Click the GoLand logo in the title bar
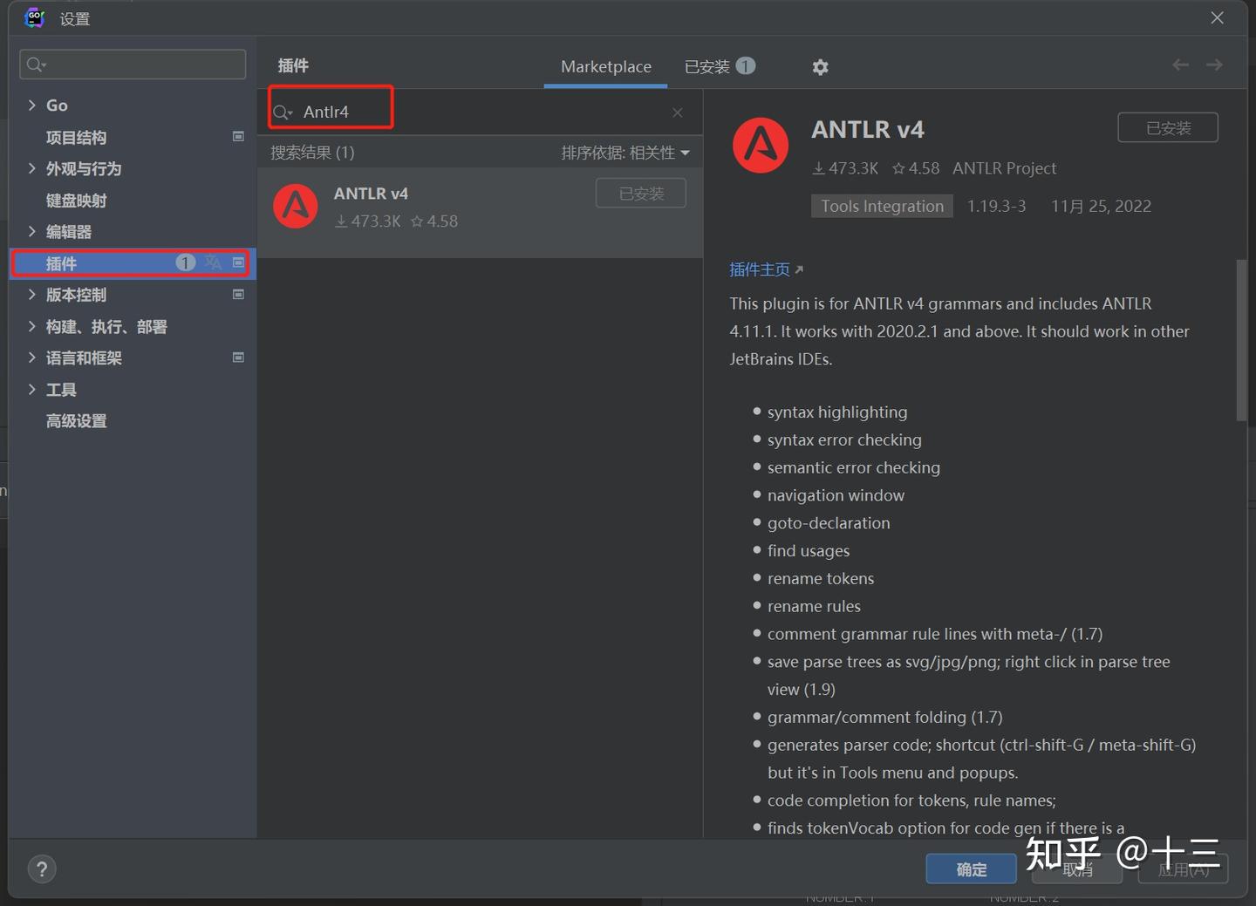This screenshot has width=1256, height=906. point(34,17)
